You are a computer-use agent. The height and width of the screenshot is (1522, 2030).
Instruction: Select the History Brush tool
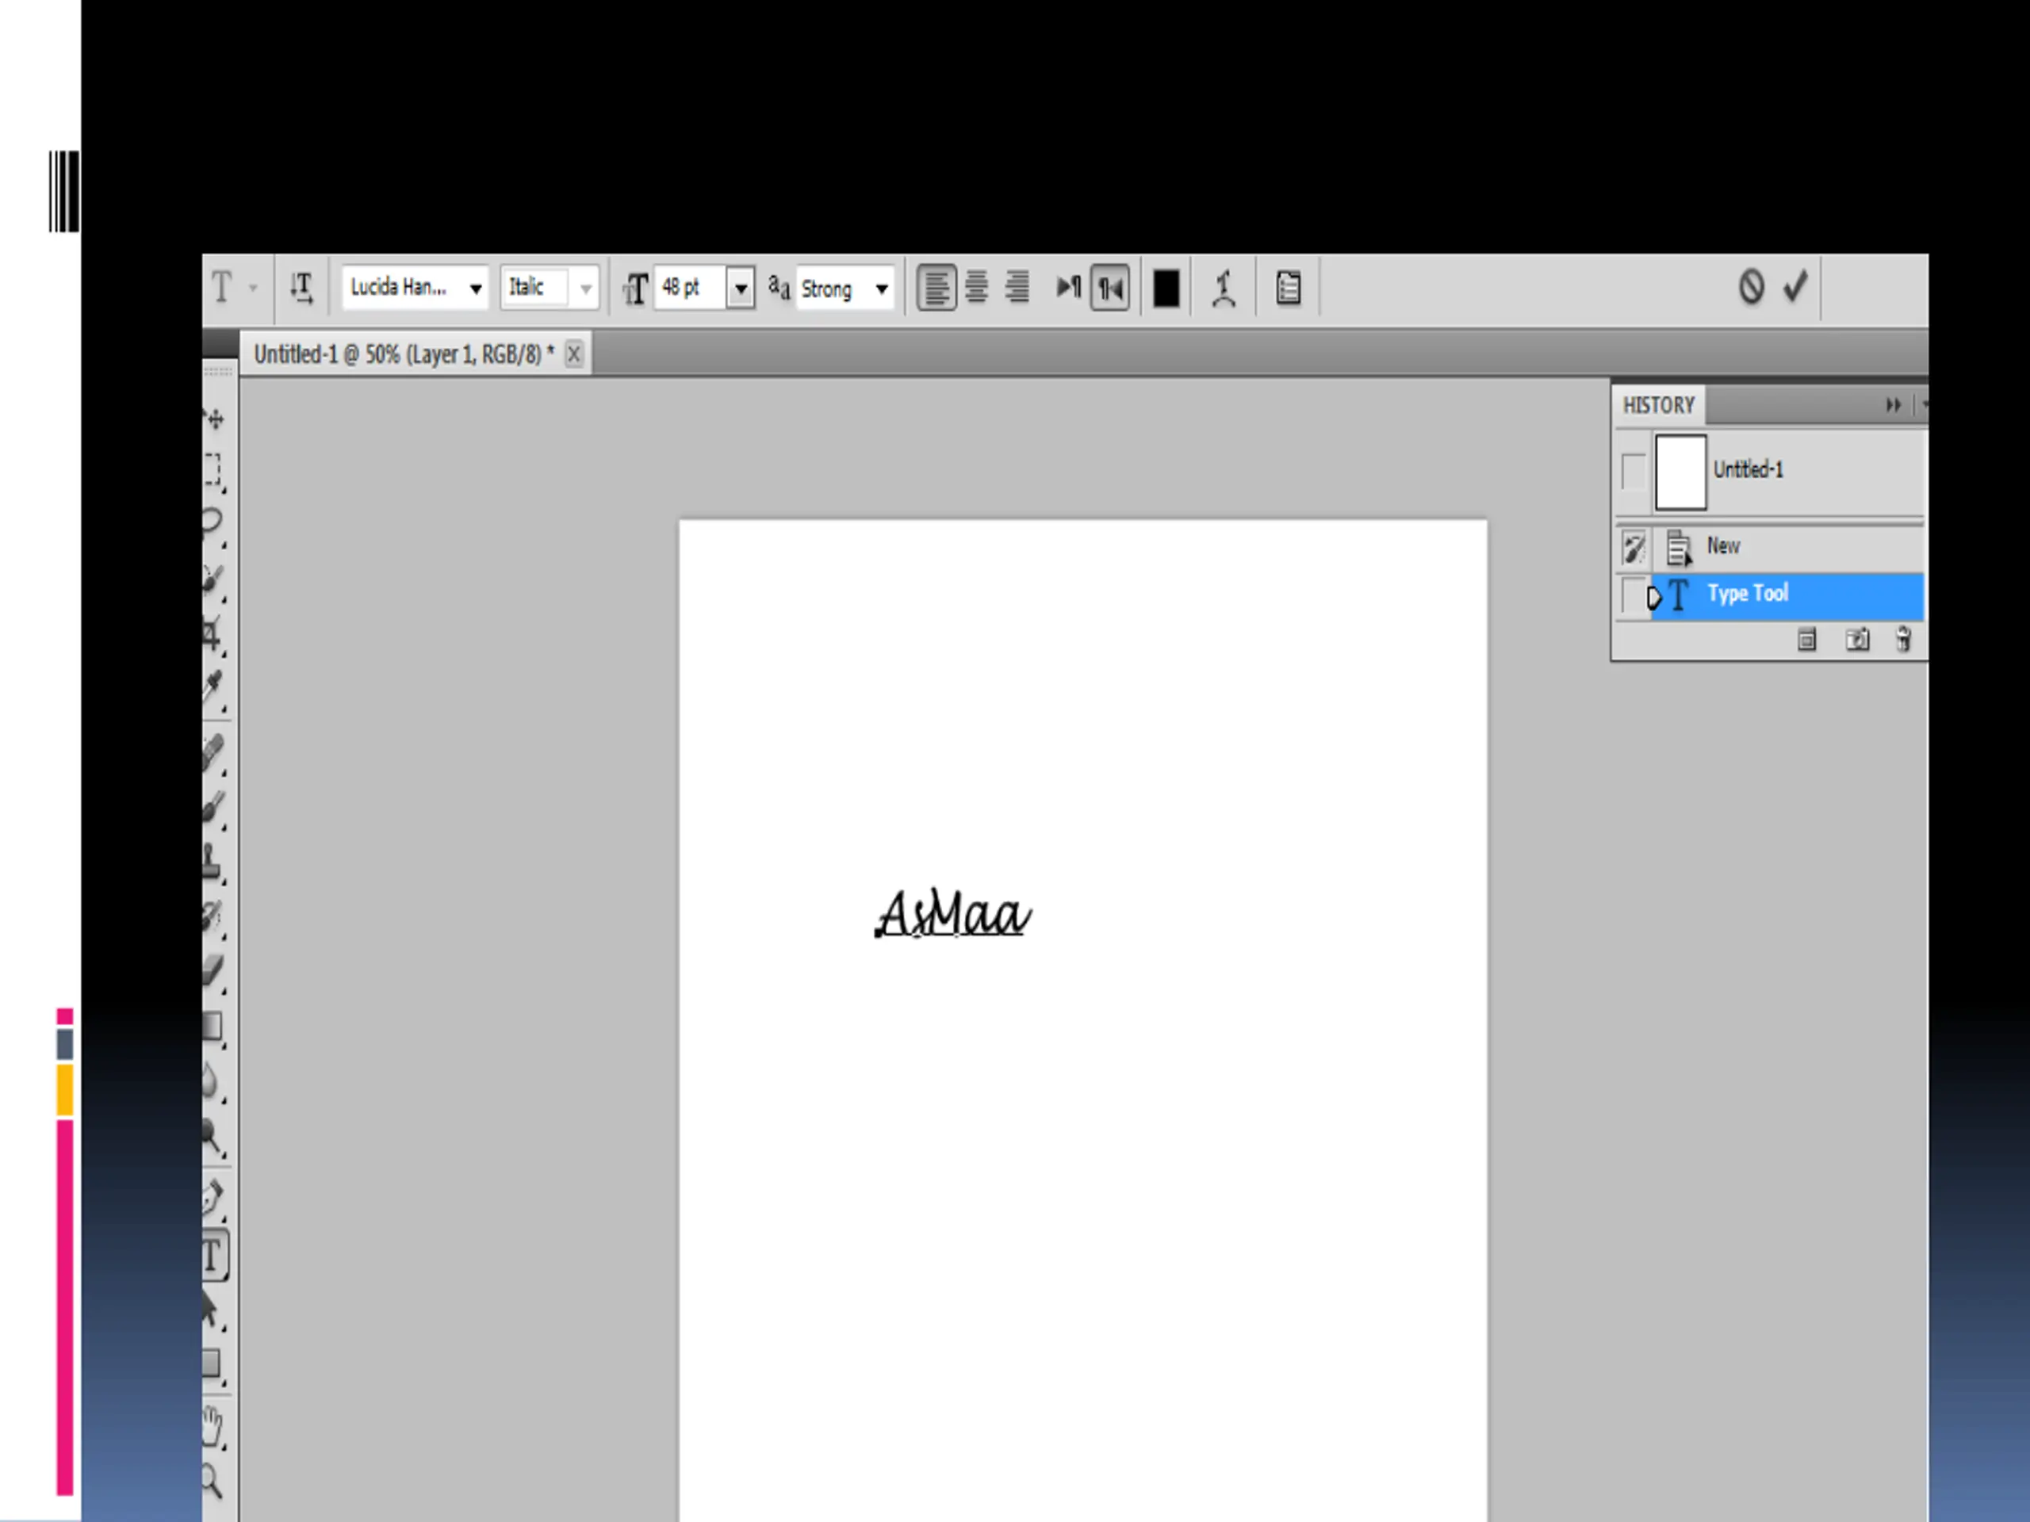tap(214, 917)
